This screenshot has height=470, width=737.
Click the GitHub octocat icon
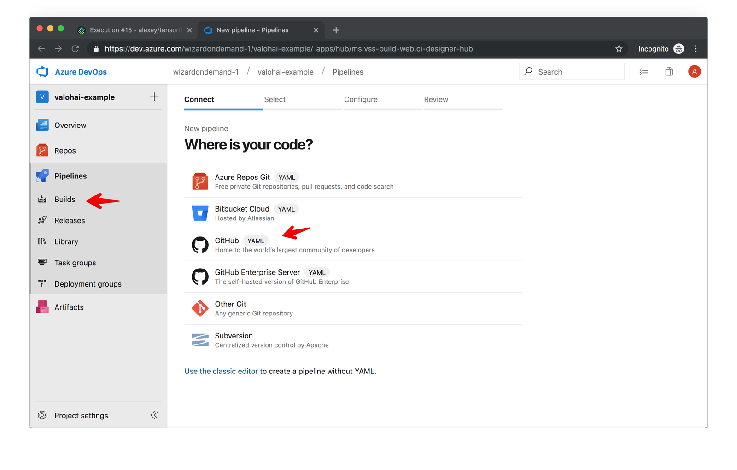pyautogui.click(x=200, y=245)
